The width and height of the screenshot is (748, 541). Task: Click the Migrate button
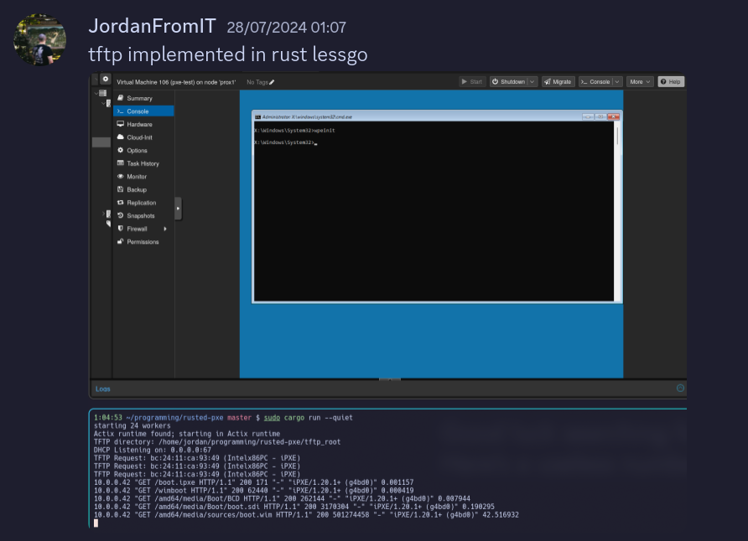pyautogui.click(x=560, y=81)
